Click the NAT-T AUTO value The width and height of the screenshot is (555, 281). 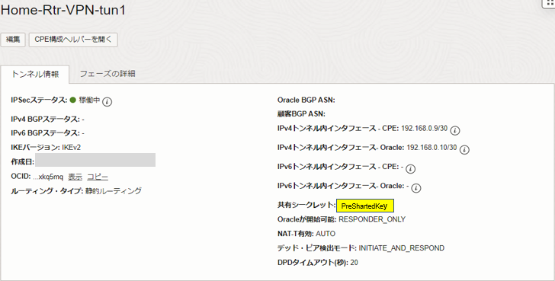[x=326, y=234]
